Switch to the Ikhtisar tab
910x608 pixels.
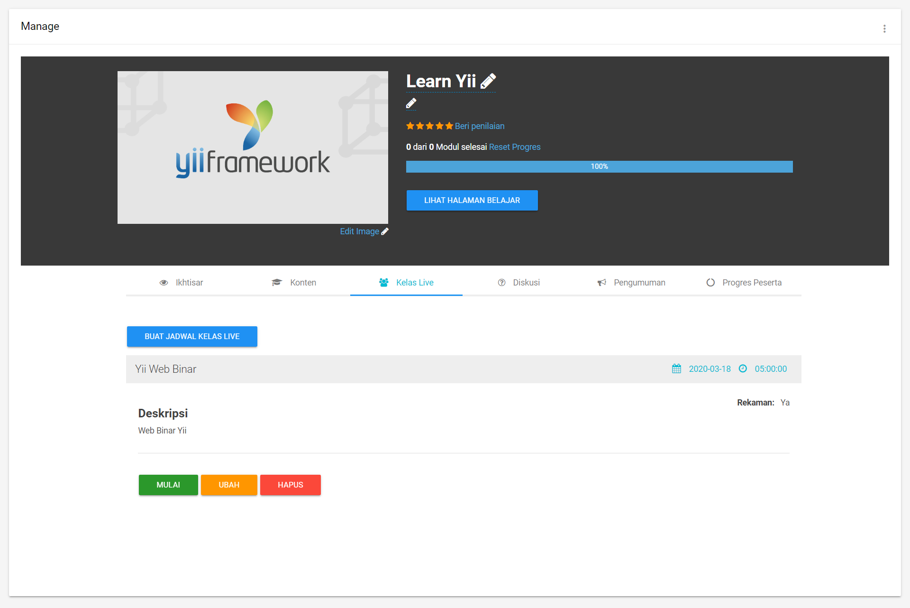[182, 283]
